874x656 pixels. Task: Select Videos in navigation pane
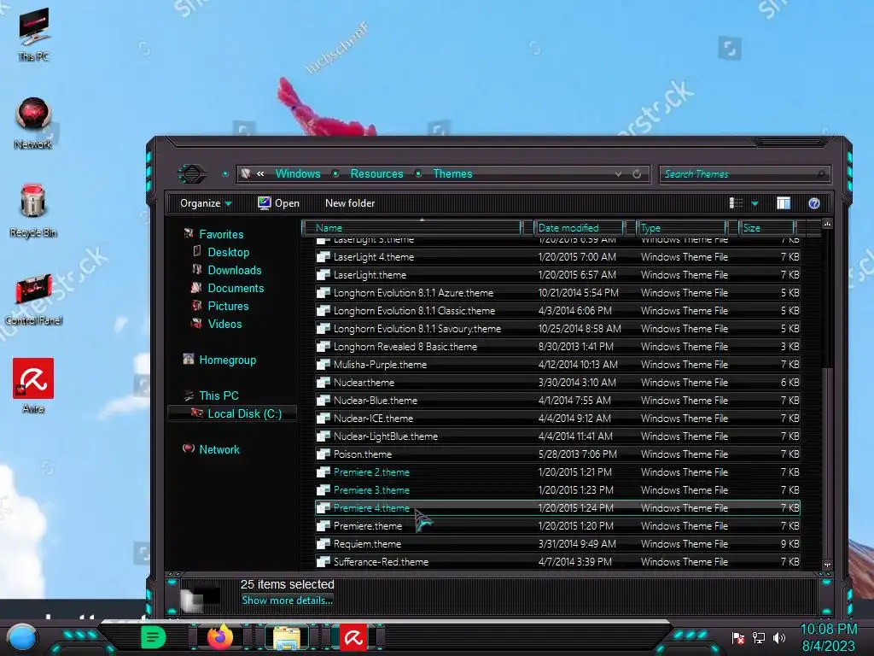[x=224, y=324]
